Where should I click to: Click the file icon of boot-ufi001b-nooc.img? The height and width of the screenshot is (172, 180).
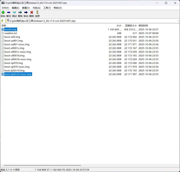pos(3,59)
